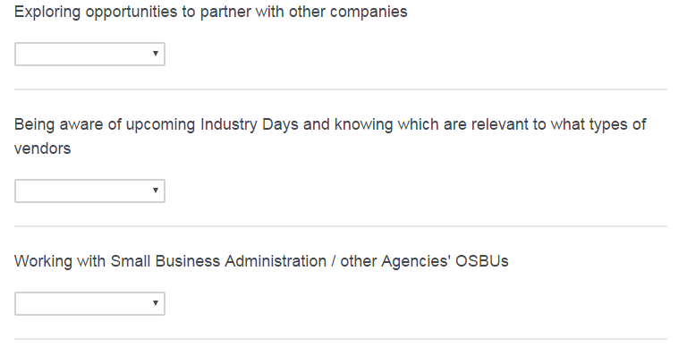Click the 'Working with Small Business Administration' label

click(261, 261)
